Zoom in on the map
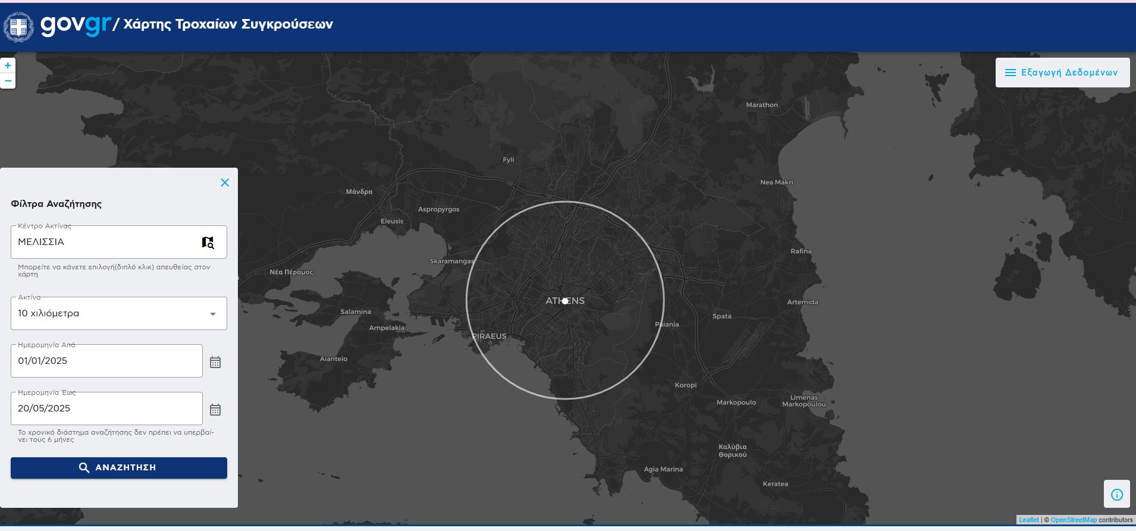The height and width of the screenshot is (531, 1136). 8,65
